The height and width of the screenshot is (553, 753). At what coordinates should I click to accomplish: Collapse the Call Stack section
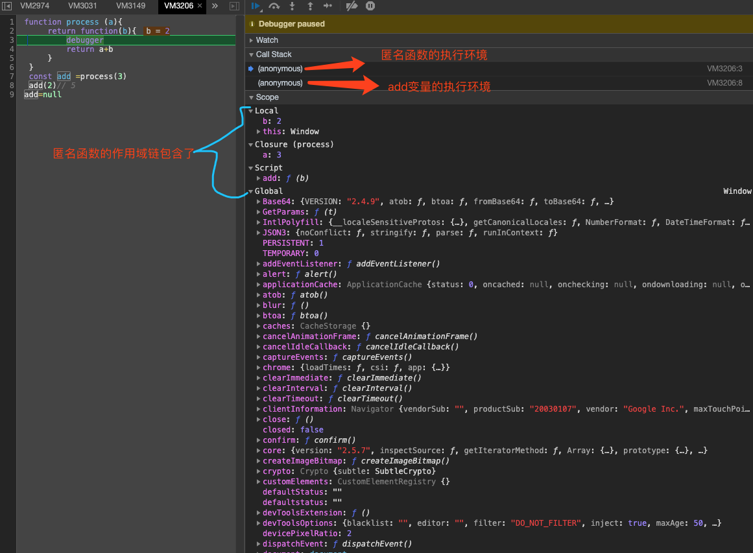click(273, 54)
